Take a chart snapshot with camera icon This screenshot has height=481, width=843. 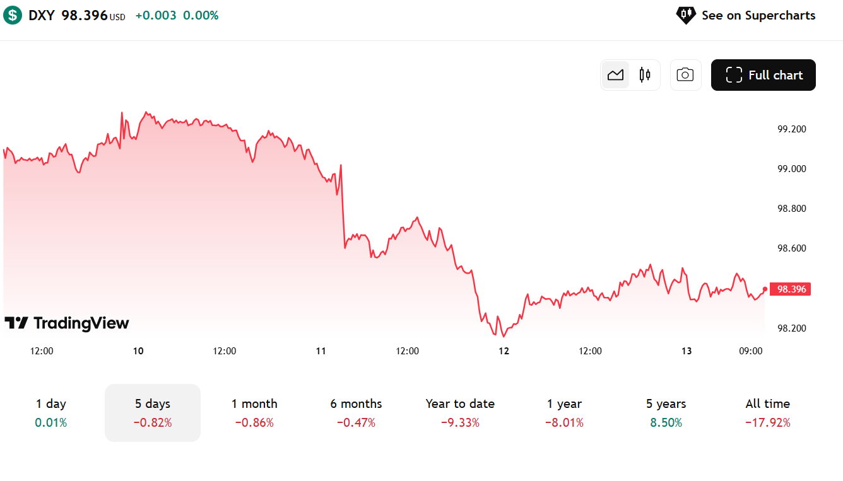(x=685, y=75)
